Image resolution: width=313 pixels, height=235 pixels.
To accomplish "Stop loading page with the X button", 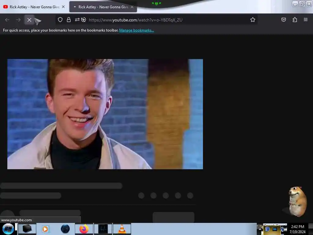I will (x=29, y=20).
